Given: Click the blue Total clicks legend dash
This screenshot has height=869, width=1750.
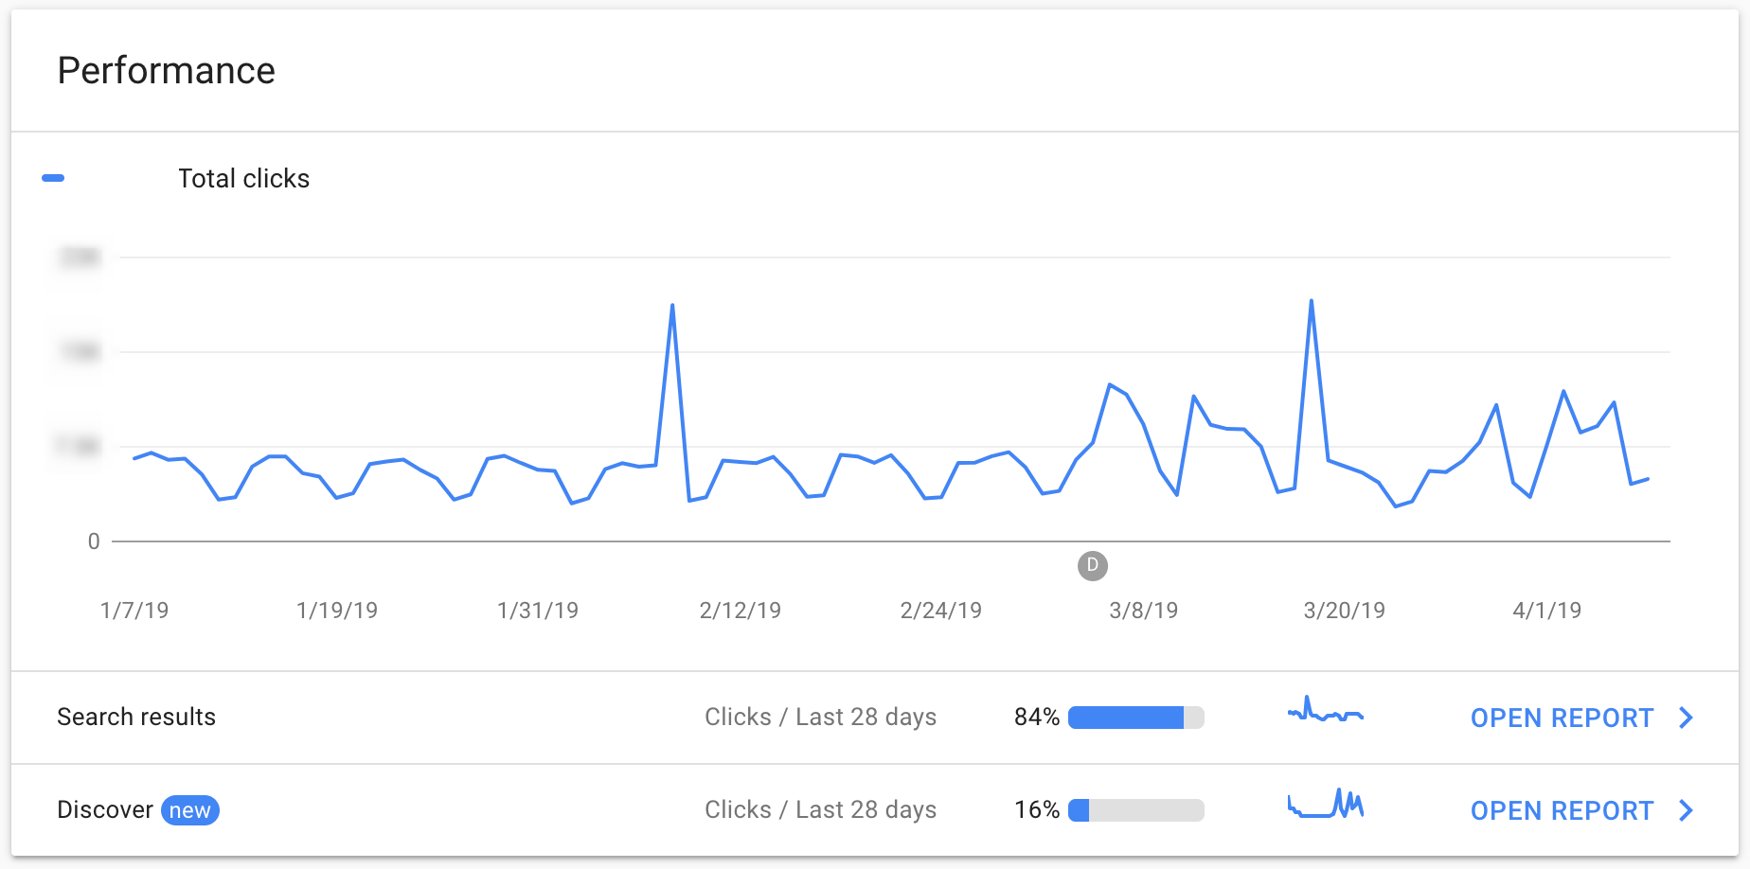Looking at the screenshot, I should pos(53,178).
